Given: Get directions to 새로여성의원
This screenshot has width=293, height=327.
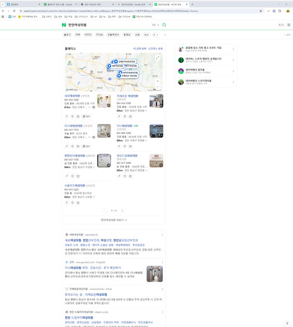Looking at the screenshot, I should [x=67, y=116].
